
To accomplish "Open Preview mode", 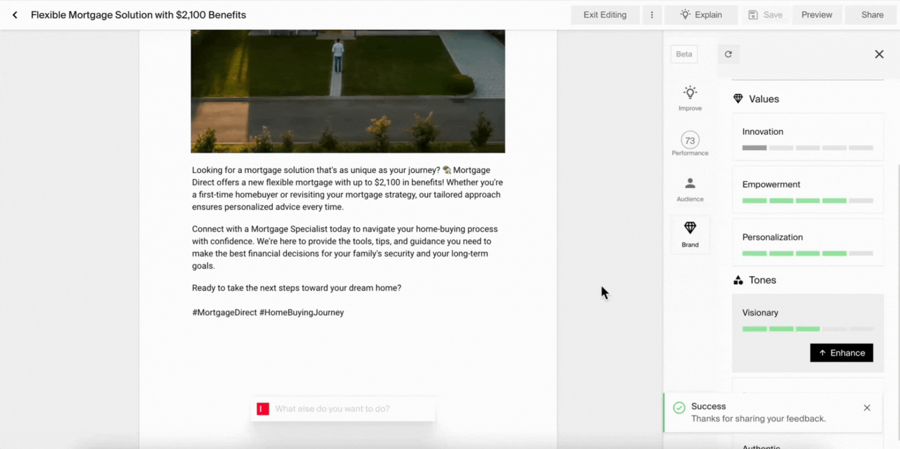I will click(816, 15).
